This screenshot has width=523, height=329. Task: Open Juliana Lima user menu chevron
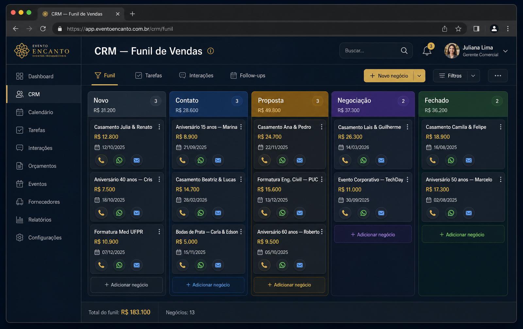pos(505,51)
